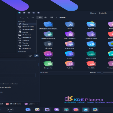
Task: Click Leave button in launcher
Action: (x=30, y=104)
